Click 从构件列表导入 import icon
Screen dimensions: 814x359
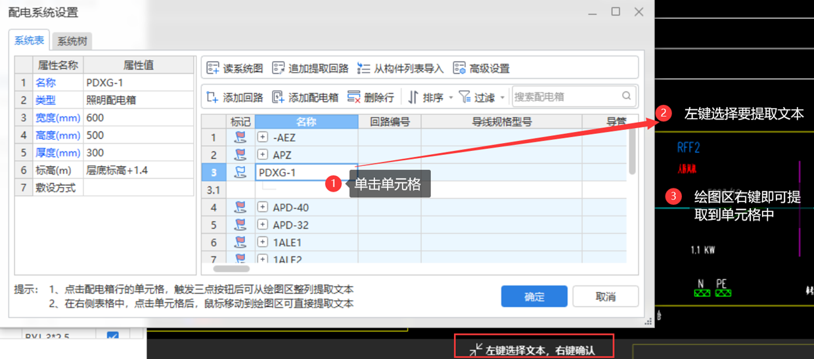point(364,68)
